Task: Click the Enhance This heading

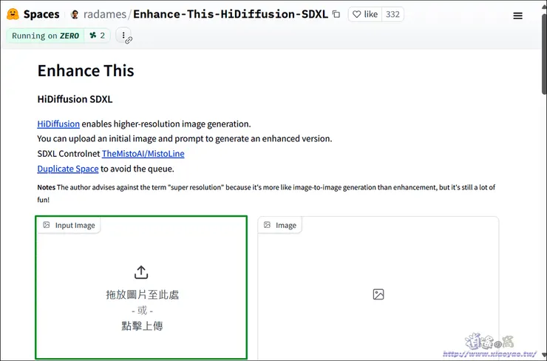Action: coord(86,70)
